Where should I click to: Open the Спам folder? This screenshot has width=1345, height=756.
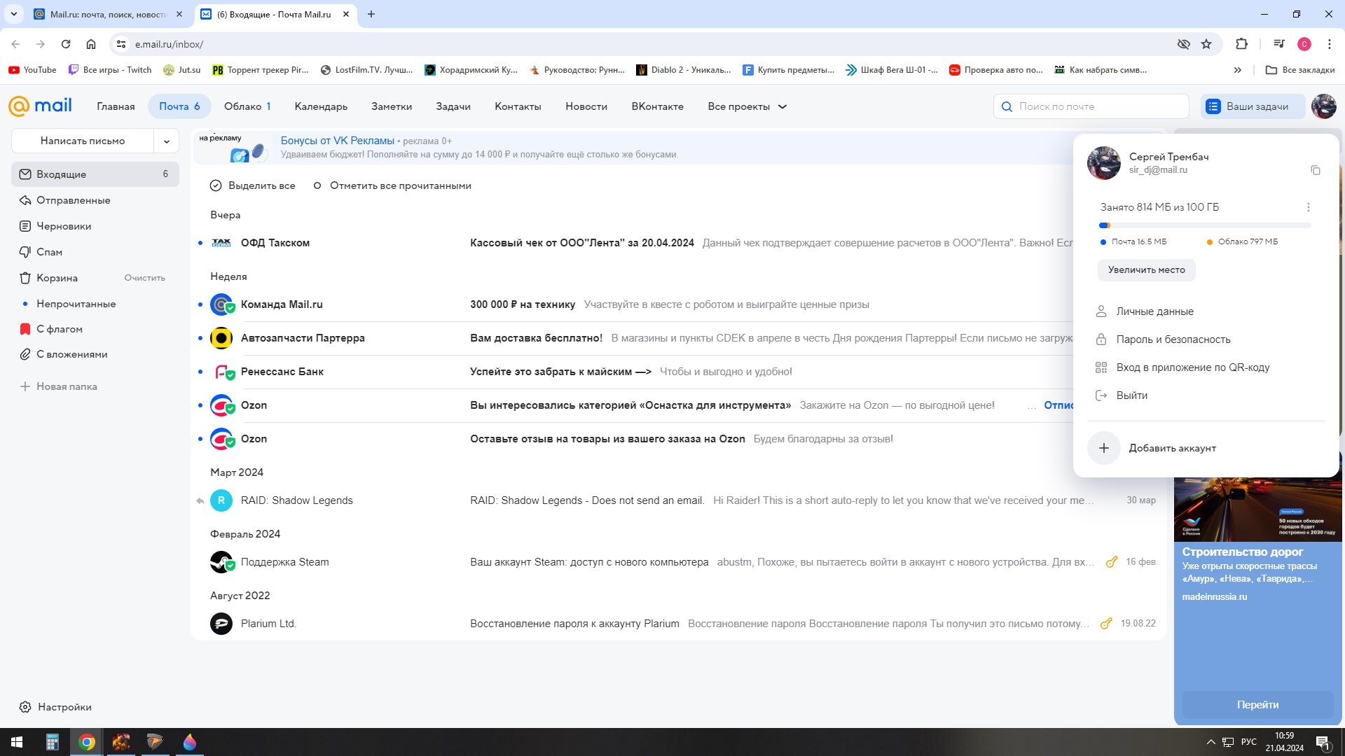95,252
